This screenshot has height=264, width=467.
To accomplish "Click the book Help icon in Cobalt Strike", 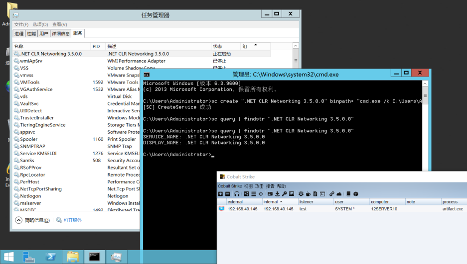I will [348, 194].
